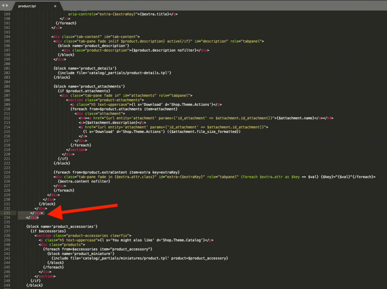Click the foreach from=$accessories line
Image resolution: width=387 pixels, height=289 pixels.
98,249
